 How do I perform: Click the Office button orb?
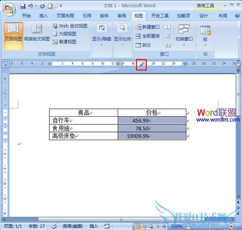[x=9, y=9]
